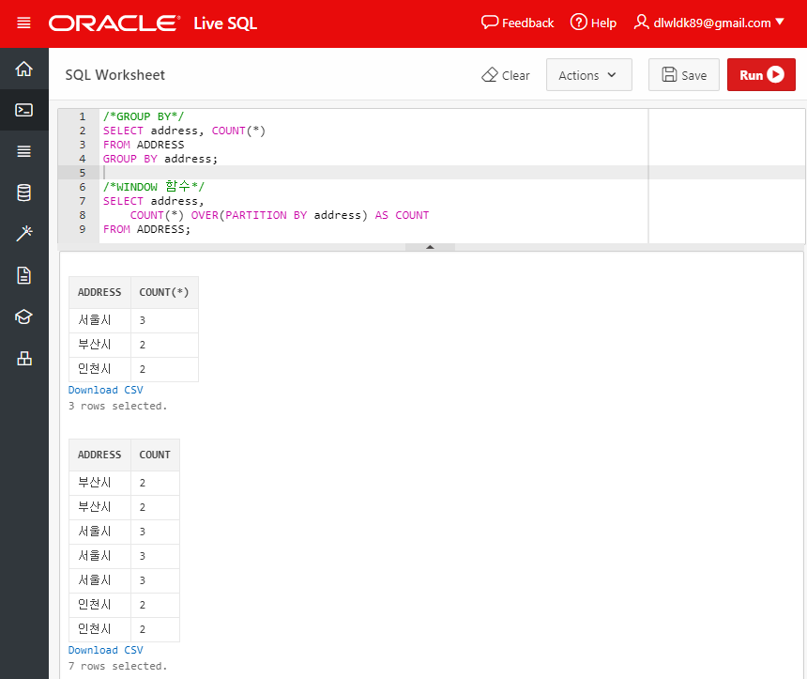Collapse the editor with splitter arrow
This screenshot has height=679, width=807.
point(430,247)
